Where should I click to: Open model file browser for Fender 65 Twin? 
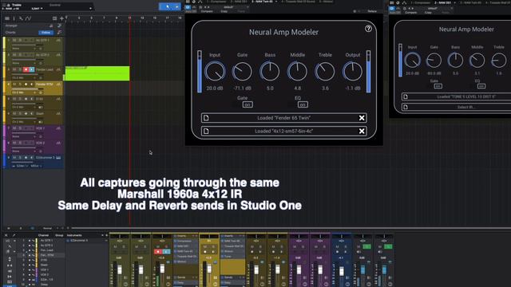point(206,118)
